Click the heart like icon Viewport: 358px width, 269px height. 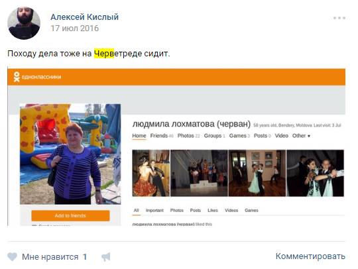coord(13,256)
